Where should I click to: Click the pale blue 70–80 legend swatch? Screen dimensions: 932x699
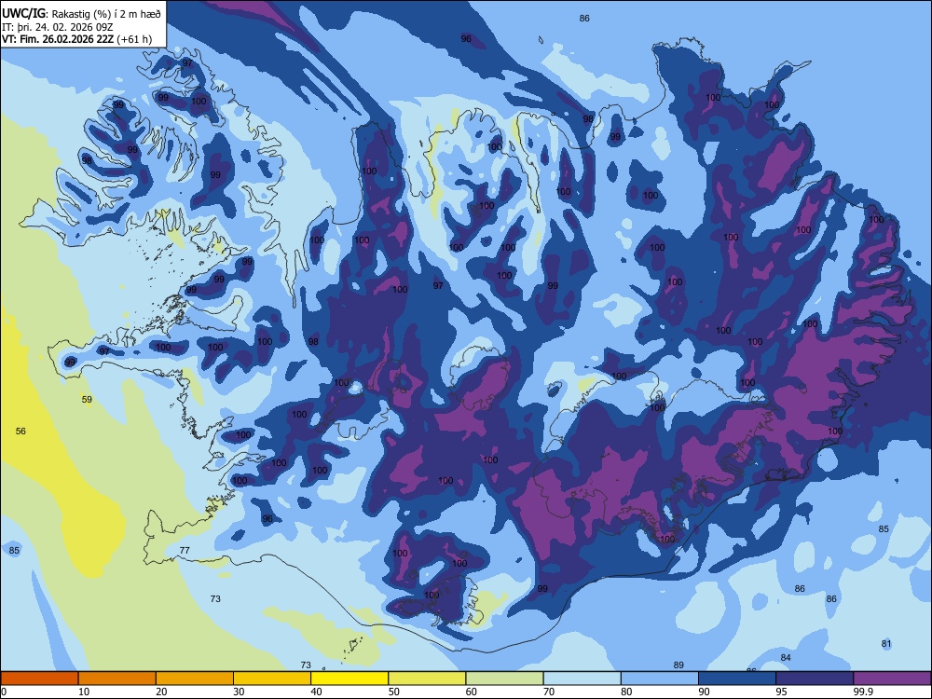[x=582, y=678]
